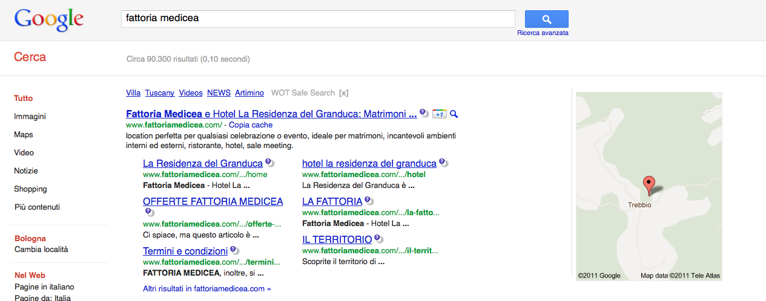Screen dimensions: 766x301
Task: Click WOT icon beside IL TERRITORIO link
Action: [378, 239]
